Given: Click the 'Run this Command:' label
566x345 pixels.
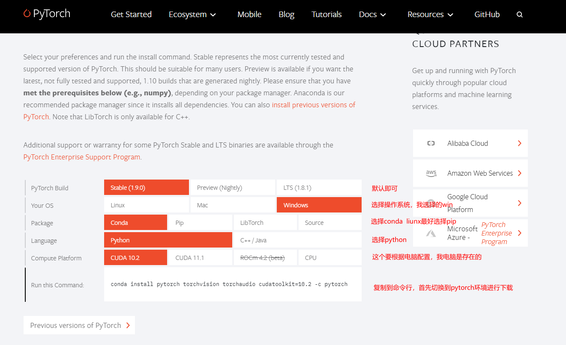Looking at the screenshot, I should tap(57, 285).
